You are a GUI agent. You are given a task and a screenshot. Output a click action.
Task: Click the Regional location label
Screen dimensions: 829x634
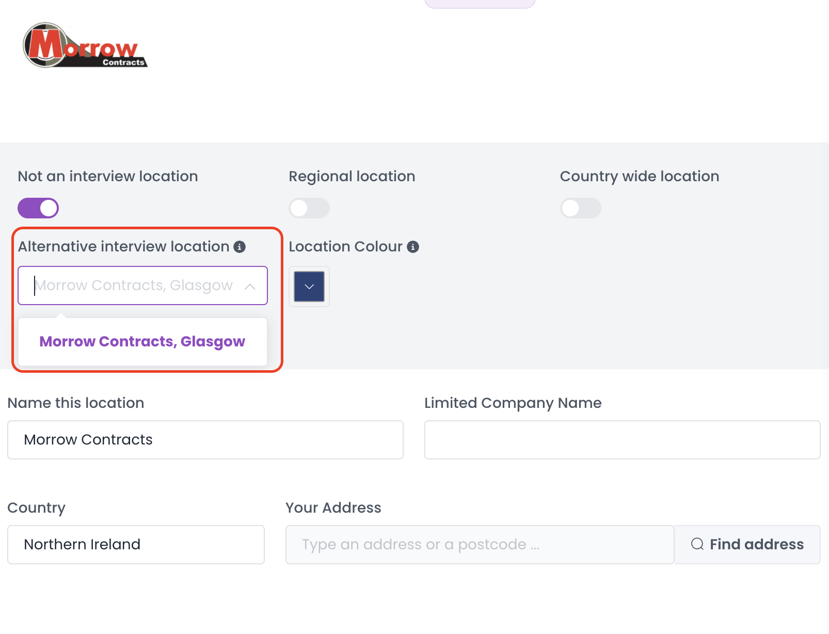pos(352,177)
